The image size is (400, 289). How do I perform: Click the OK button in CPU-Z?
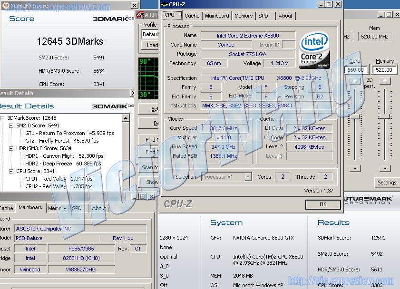point(323,204)
